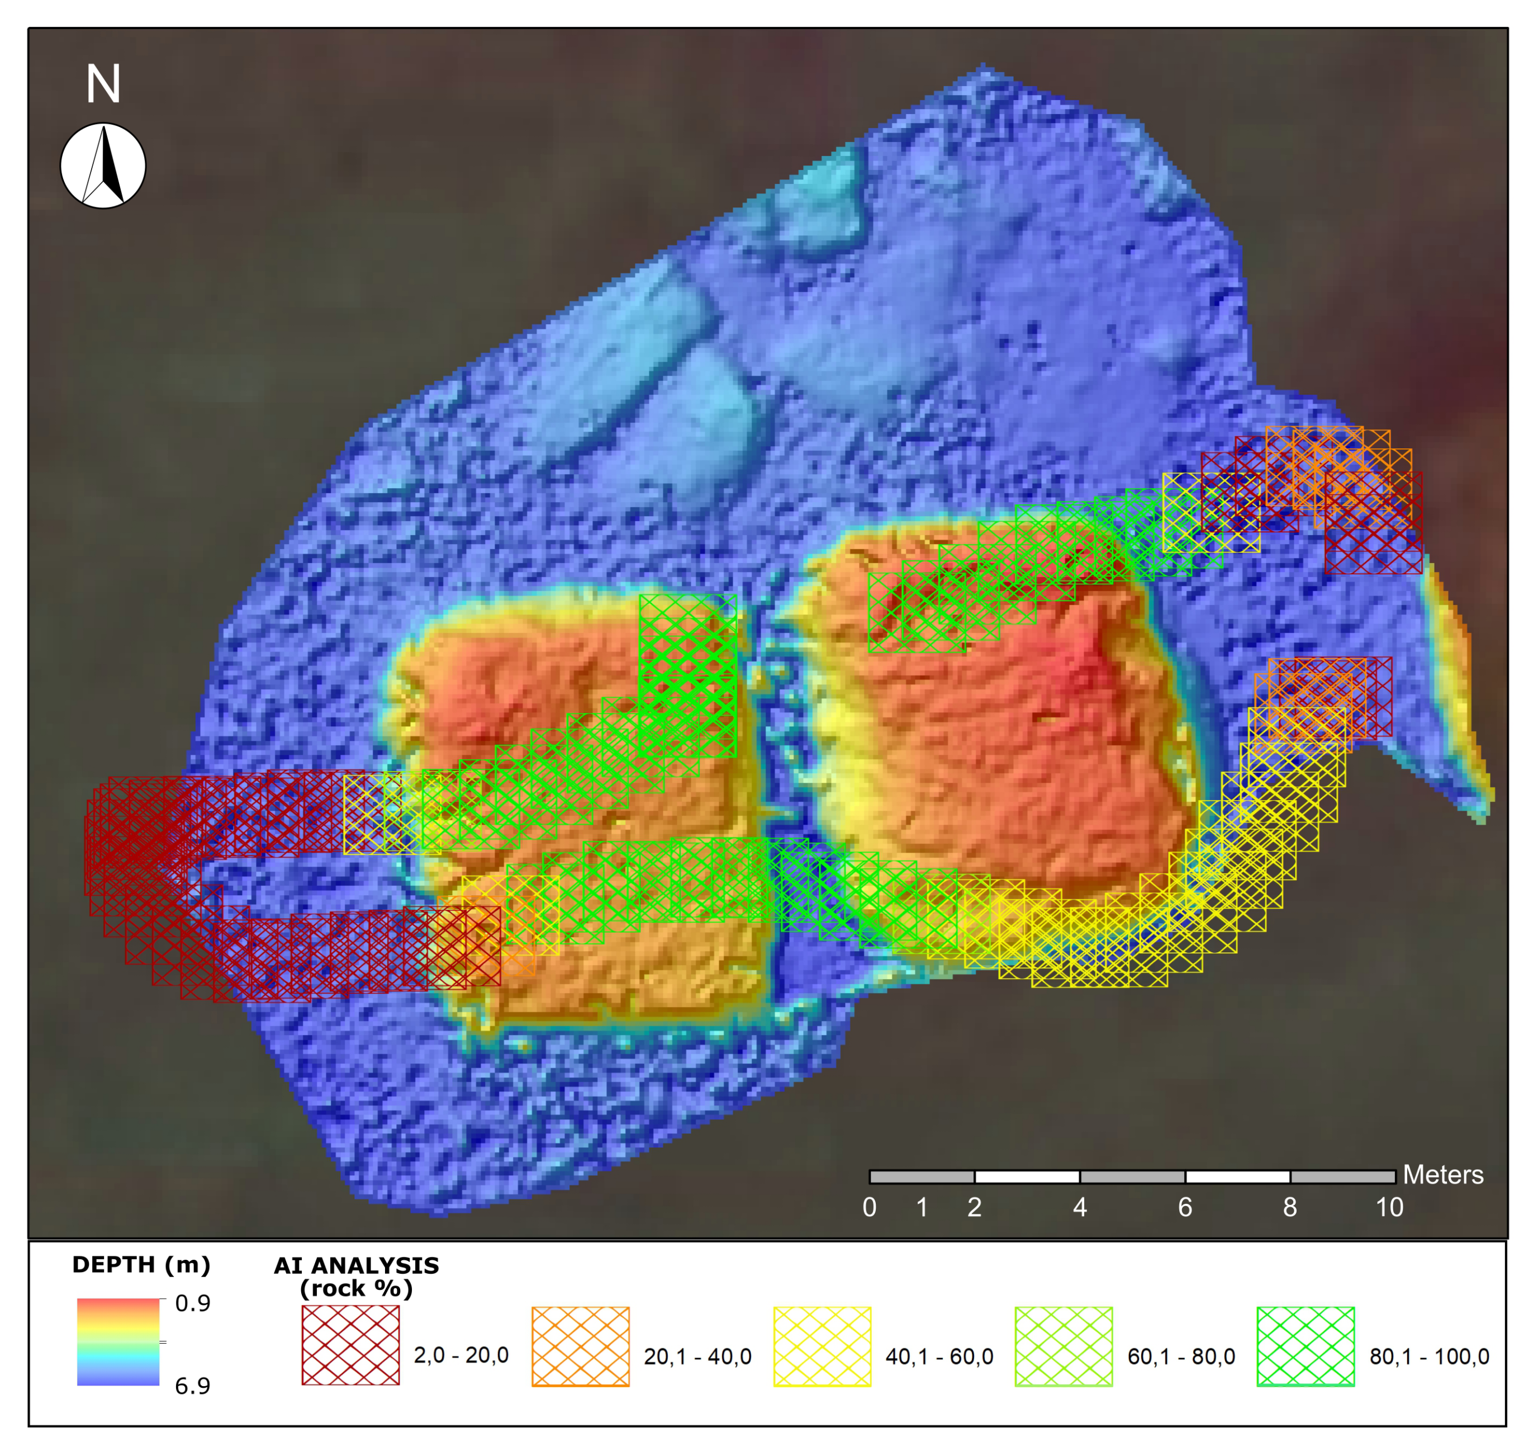Screen dimensions: 1538x1456
Task: Click the depth color gradient bar
Action: (x=118, y=1342)
